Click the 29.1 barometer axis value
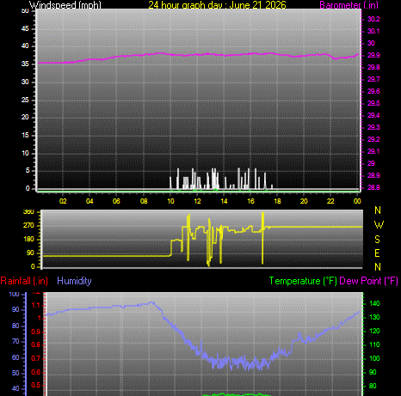401x396 pixels. coord(373,151)
